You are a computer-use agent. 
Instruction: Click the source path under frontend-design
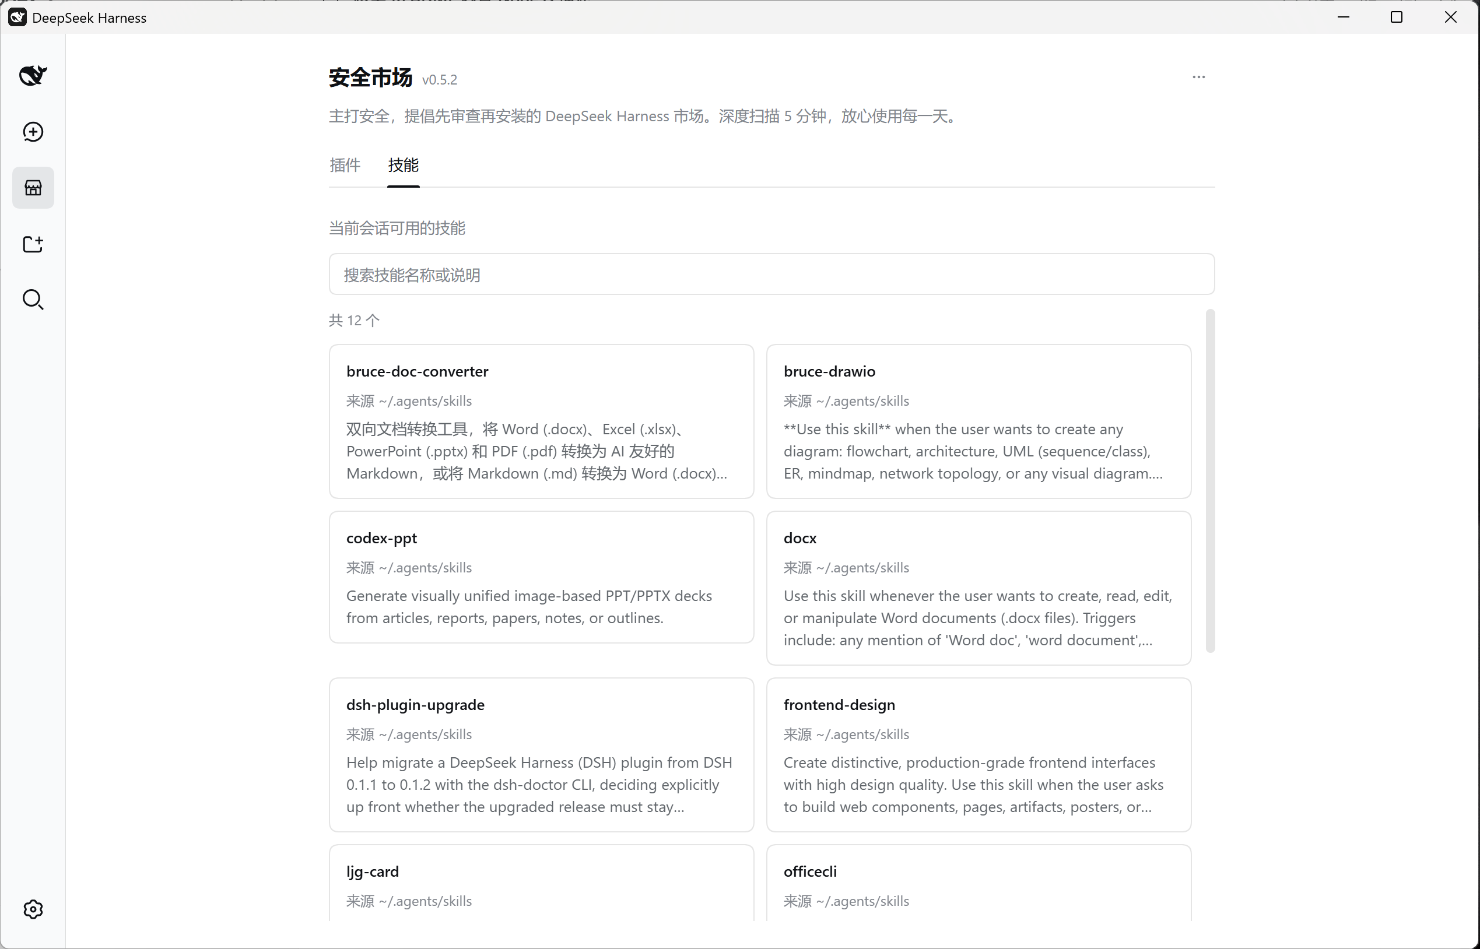pos(846,734)
